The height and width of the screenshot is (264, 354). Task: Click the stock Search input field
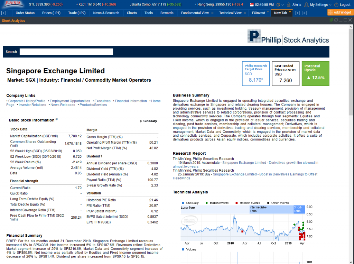(x=66, y=52)
